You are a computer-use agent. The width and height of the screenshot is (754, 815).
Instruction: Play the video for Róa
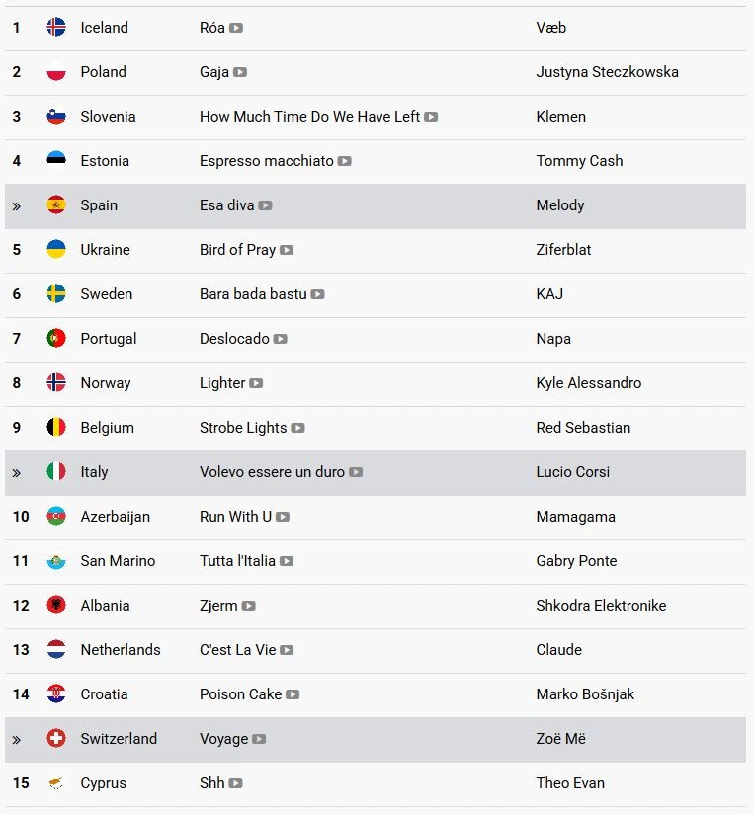click(236, 28)
